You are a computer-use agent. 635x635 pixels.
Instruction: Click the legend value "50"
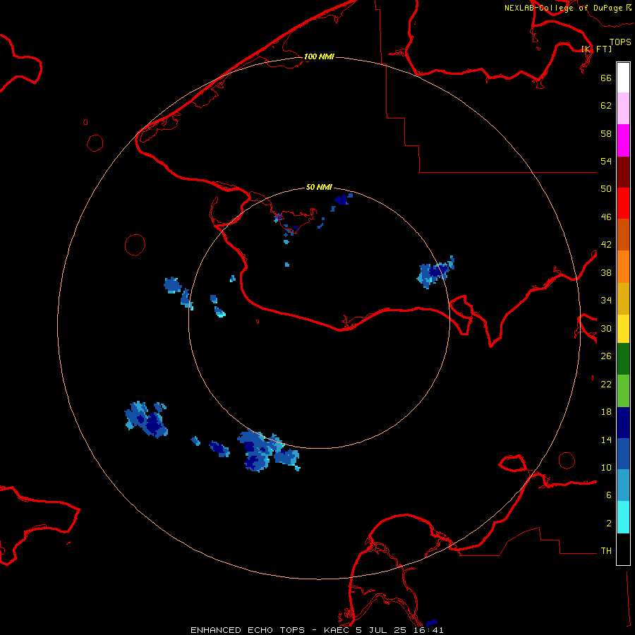[x=606, y=189]
